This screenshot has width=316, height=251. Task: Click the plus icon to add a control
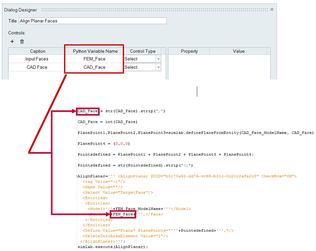coord(12,41)
